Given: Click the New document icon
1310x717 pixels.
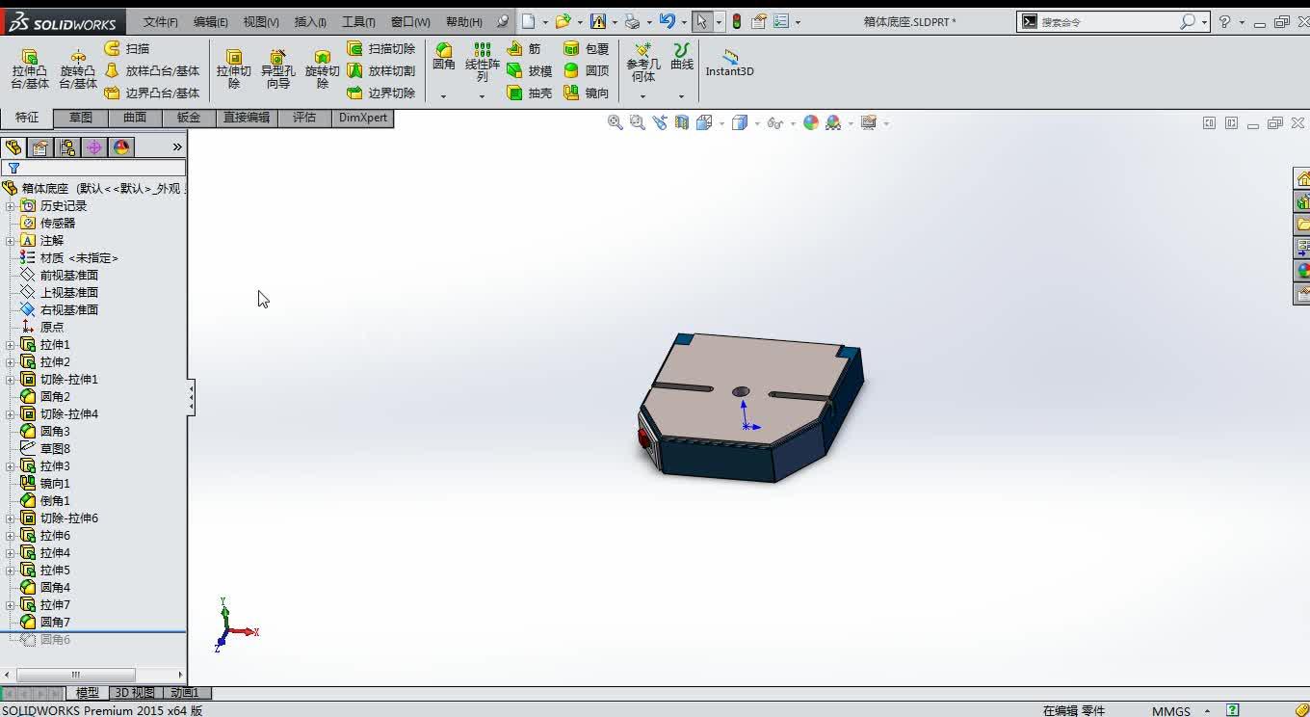Looking at the screenshot, I should tap(528, 21).
